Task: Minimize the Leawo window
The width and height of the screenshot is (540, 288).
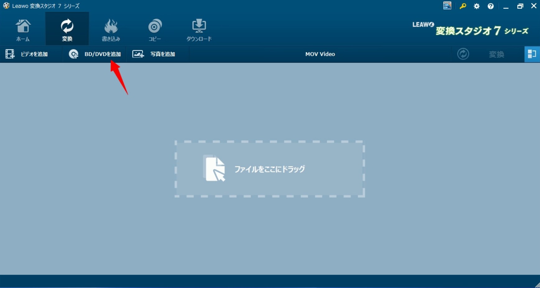Action: click(x=506, y=6)
